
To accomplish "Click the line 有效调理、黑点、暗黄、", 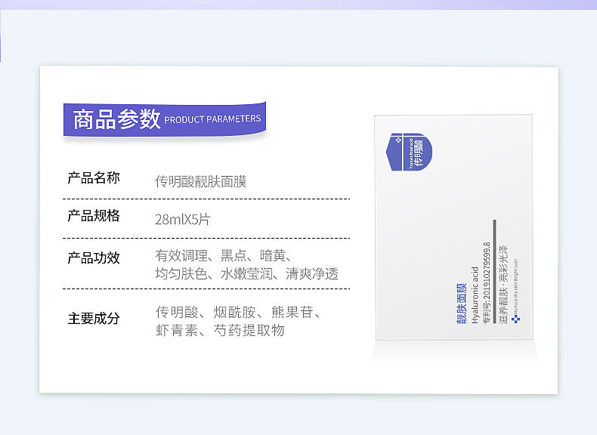I will pyautogui.click(x=224, y=256).
